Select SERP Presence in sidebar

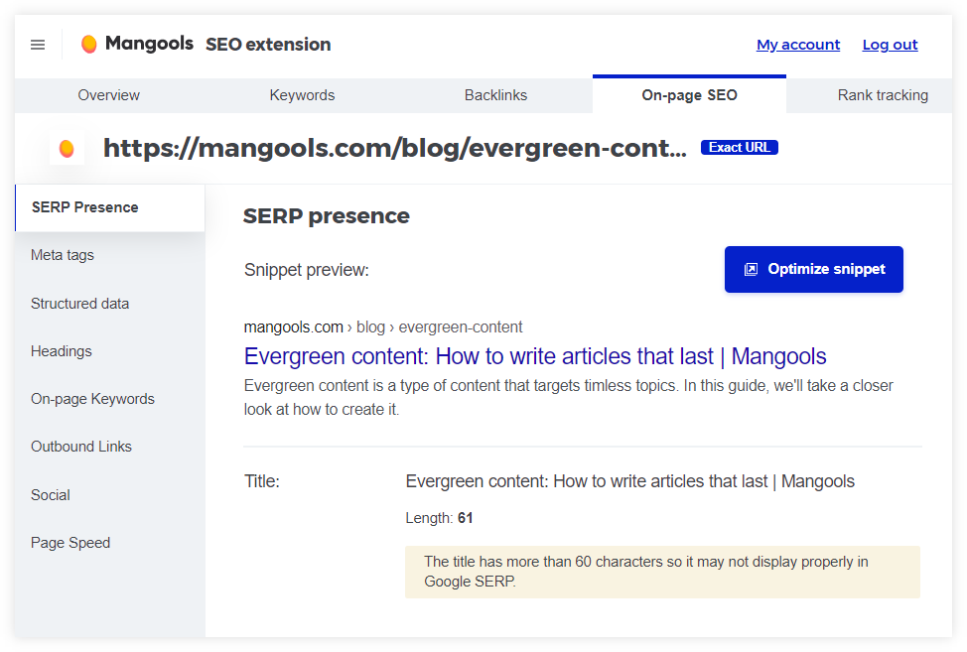click(110, 207)
